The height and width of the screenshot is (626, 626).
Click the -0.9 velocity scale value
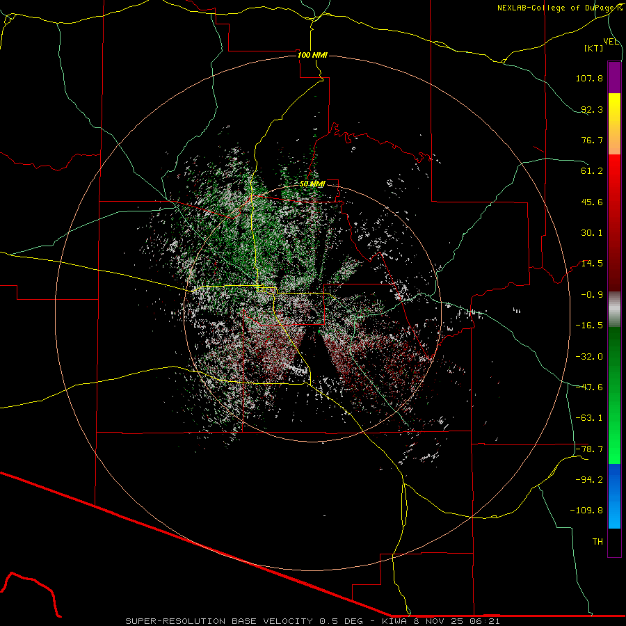[x=592, y=295]
